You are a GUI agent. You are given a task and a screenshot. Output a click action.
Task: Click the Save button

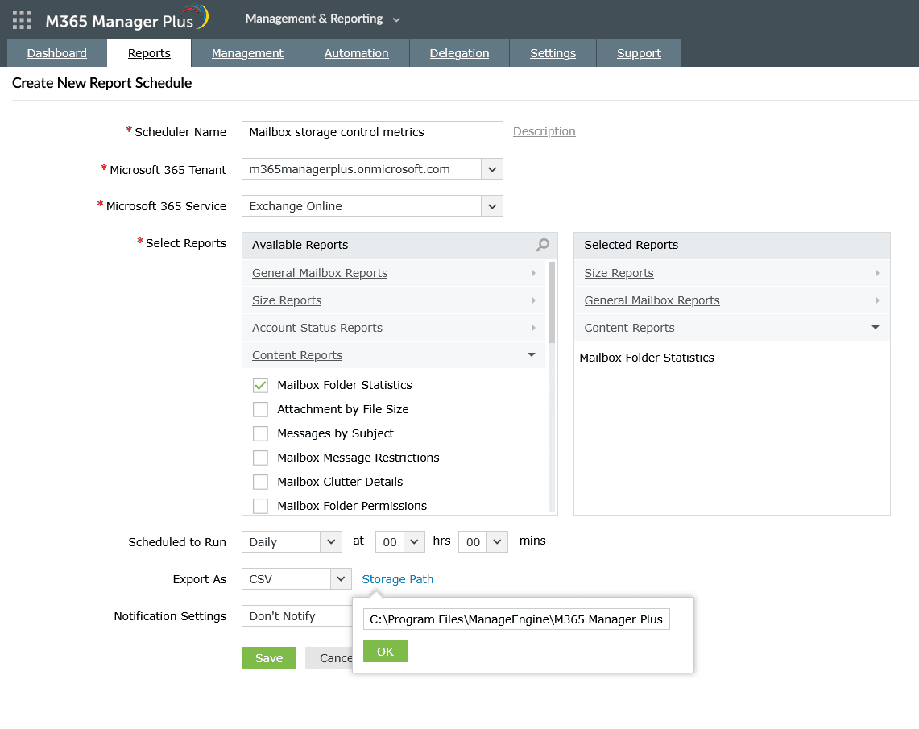pos(268,657)
